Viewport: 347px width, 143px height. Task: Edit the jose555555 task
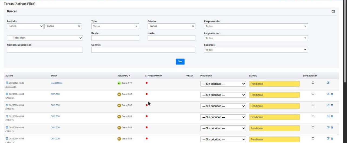(x=328, y=83)
